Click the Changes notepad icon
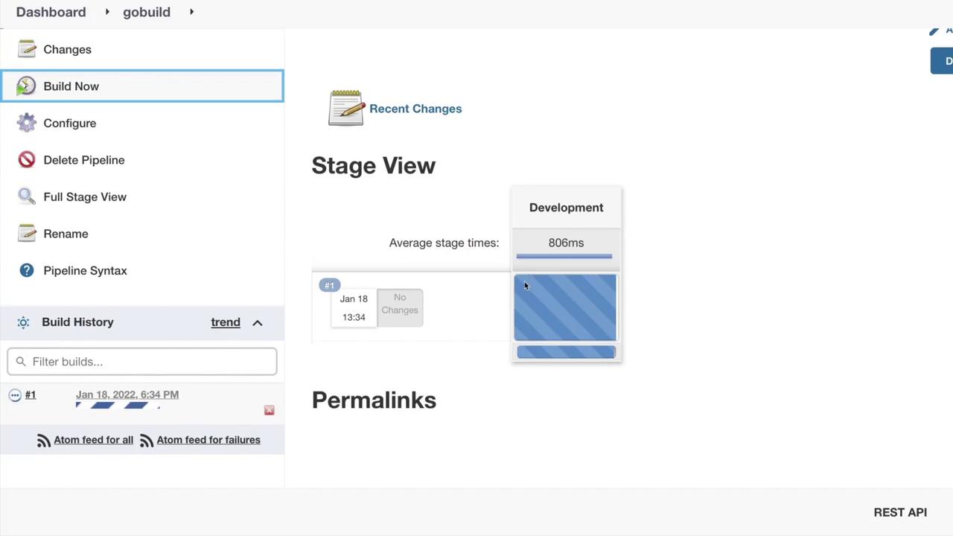953x536 pixels. [27, 49]
